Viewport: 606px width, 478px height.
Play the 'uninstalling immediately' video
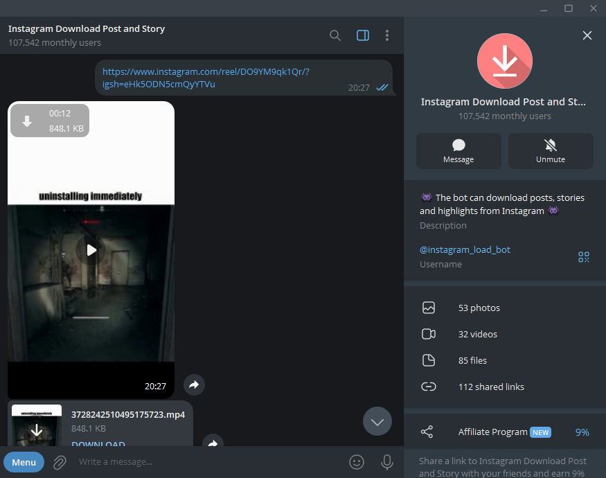[91, 250]
